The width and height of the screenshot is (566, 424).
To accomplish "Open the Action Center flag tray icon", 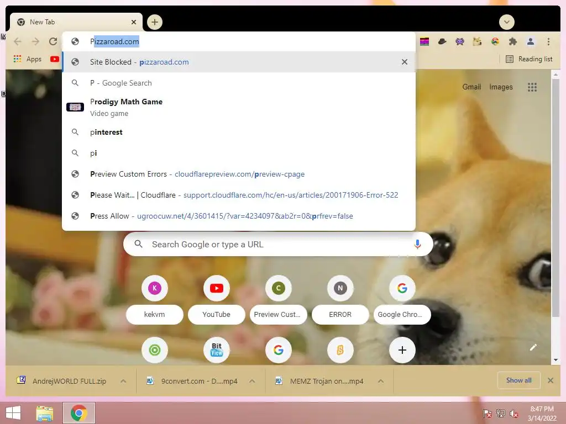I will coord(487,414).
